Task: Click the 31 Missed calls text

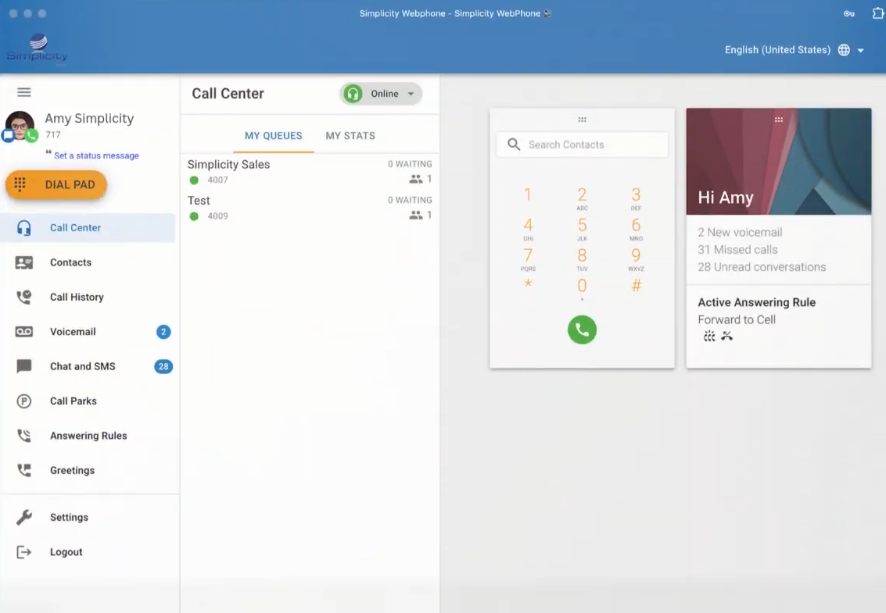Action: pyautogui.click(x=737, y=249)
